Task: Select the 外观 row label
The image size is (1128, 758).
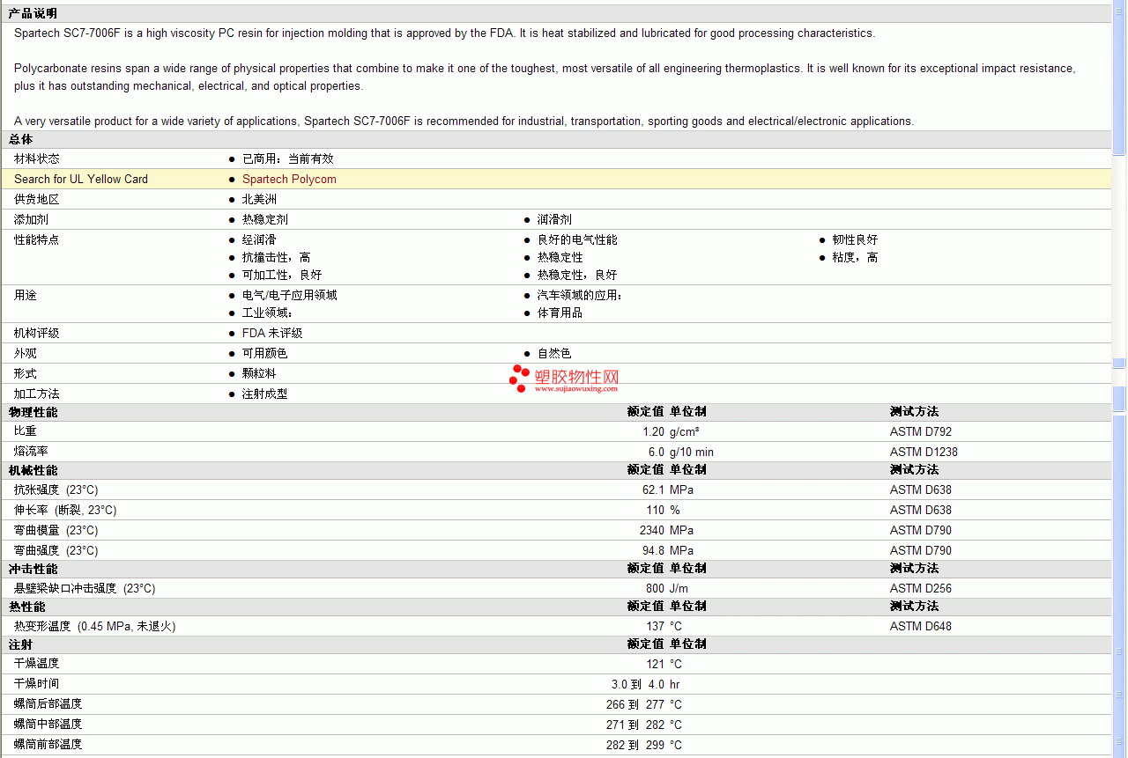Action: pos(26,353)
